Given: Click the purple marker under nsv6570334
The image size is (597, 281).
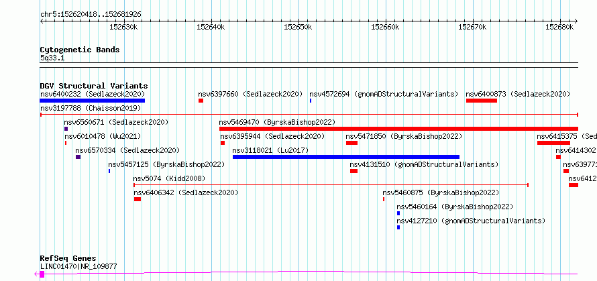Looking at the screenshot, I should (78, 157).
